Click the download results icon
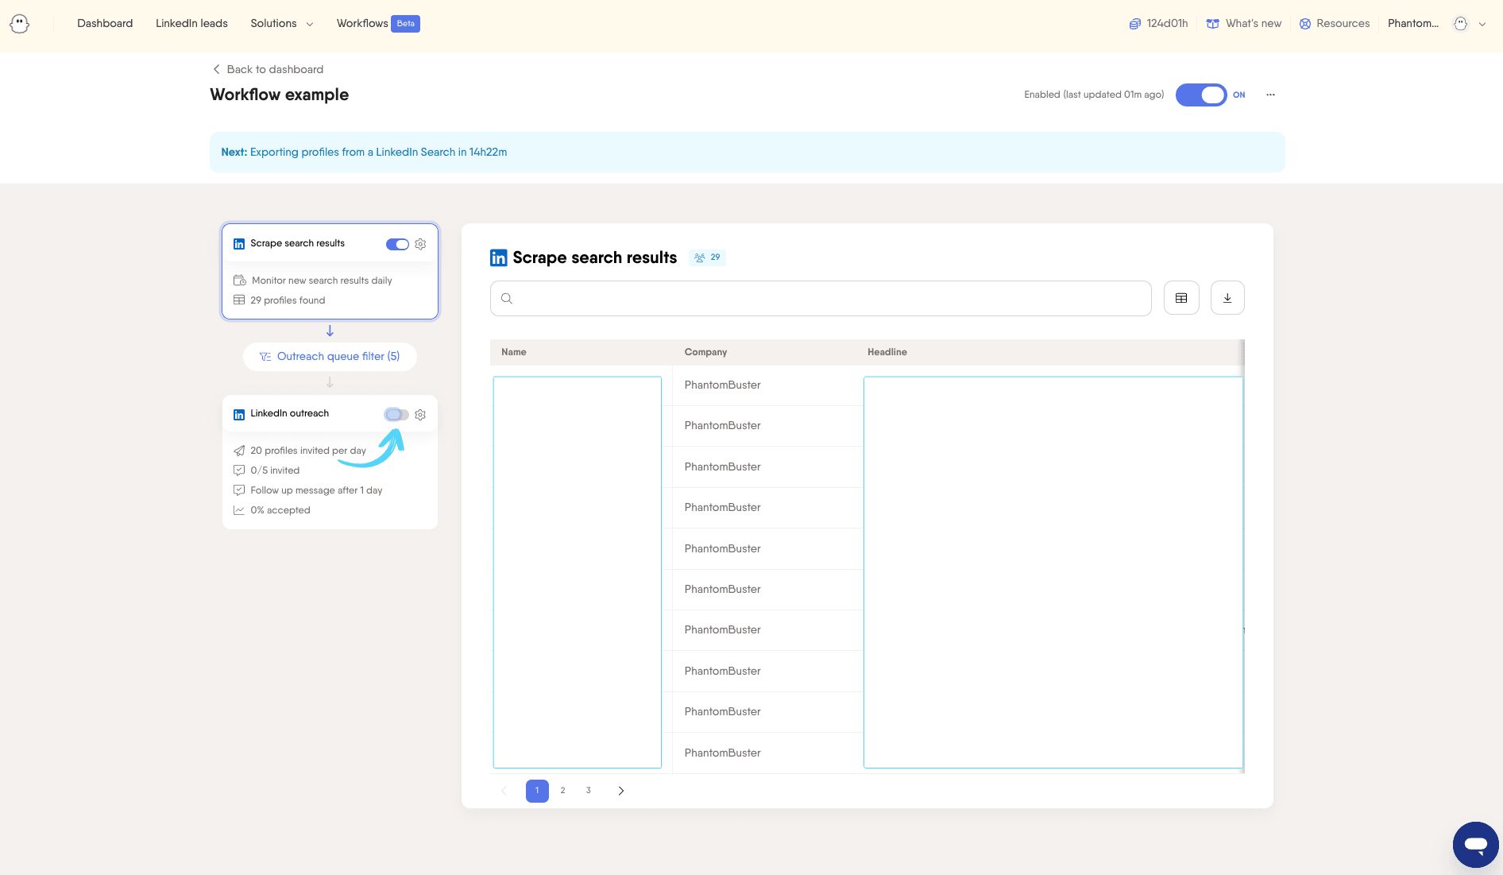The width and height of the screenshot is (1503, 875). coord(1227,297)
